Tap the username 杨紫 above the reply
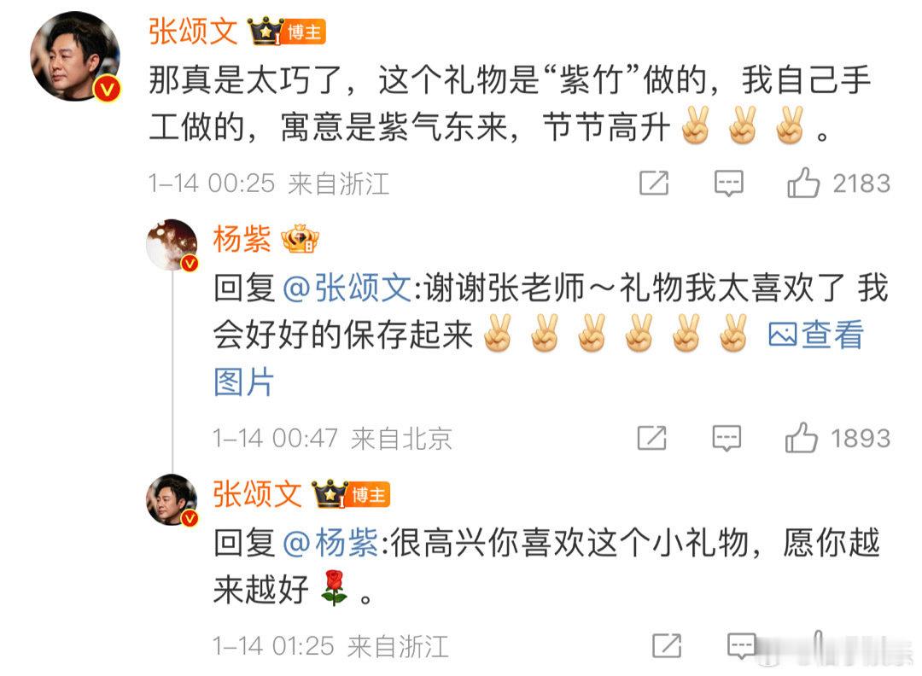 coord(242,239)
